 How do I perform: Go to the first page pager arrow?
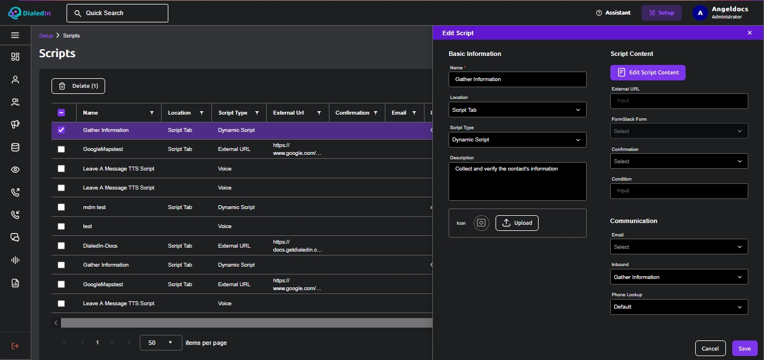pyautogui.click(x=66, y=343)
